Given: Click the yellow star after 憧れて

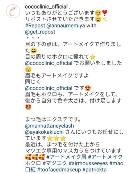Looking at the screenshot, I should [93, 57].
